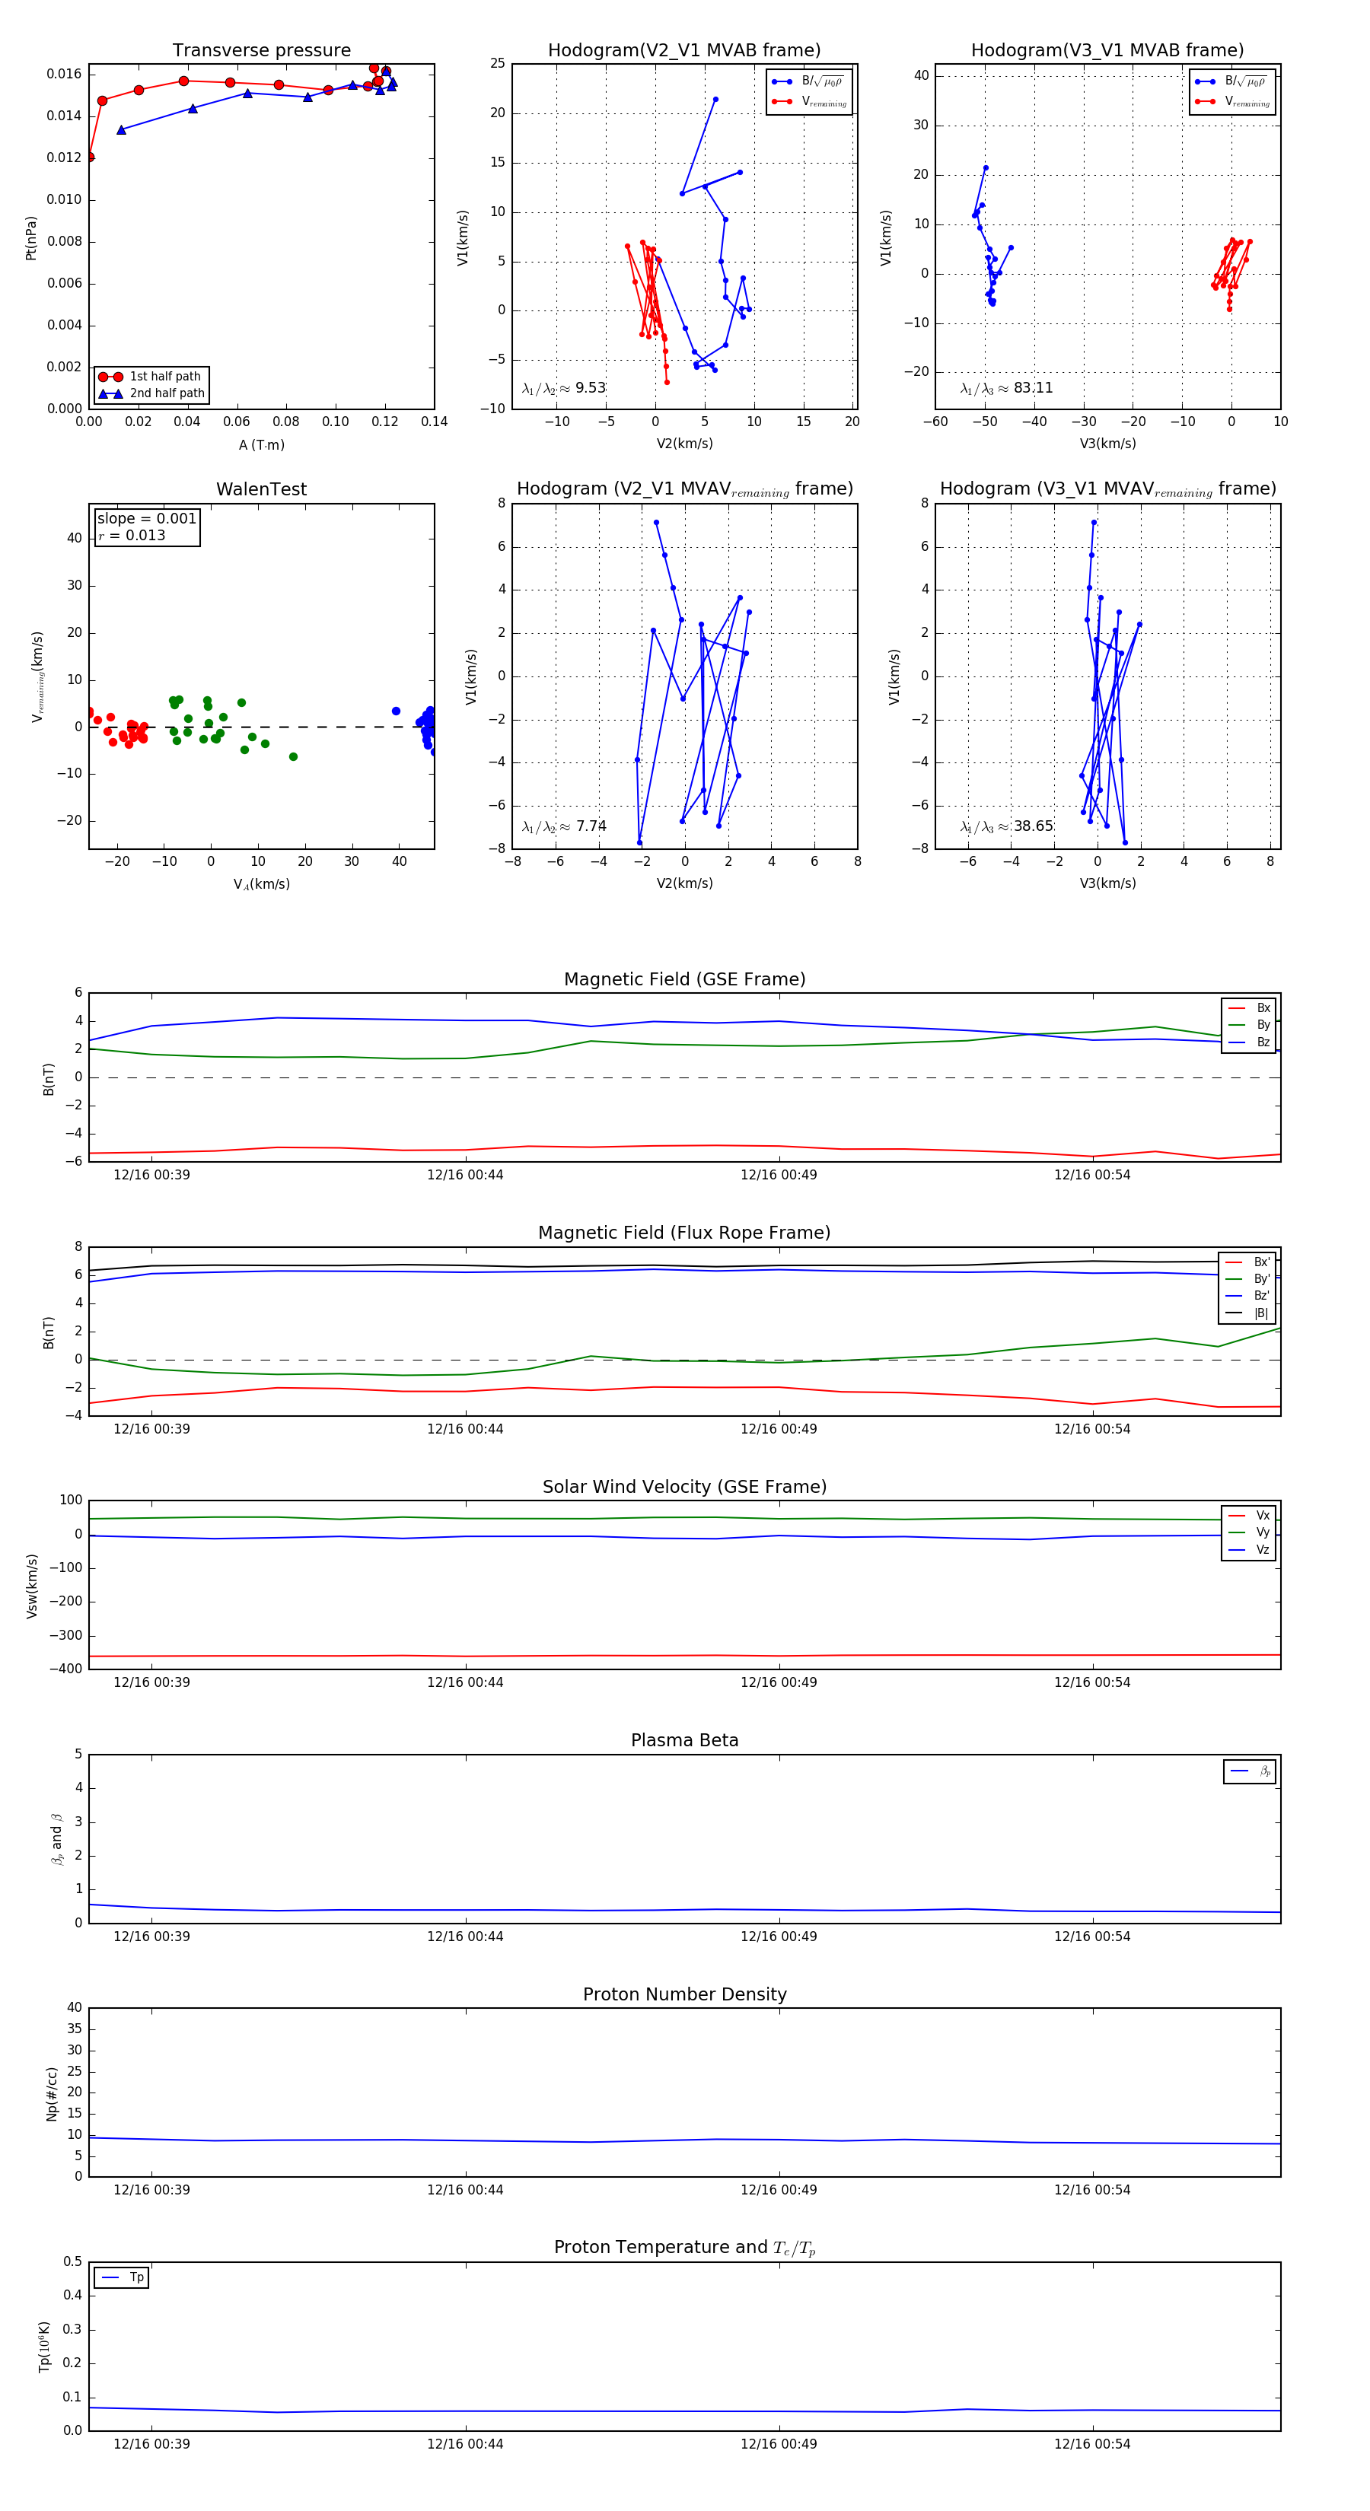Click the 'Vx' legend entry
1370x2511 pixels.
(1249, 1516)
